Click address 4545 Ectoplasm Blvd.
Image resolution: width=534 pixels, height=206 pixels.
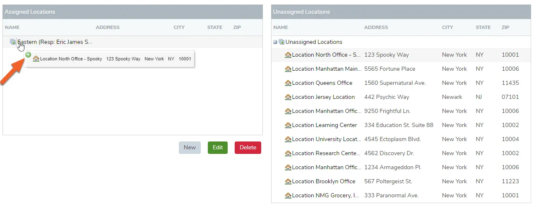(392, 139)
